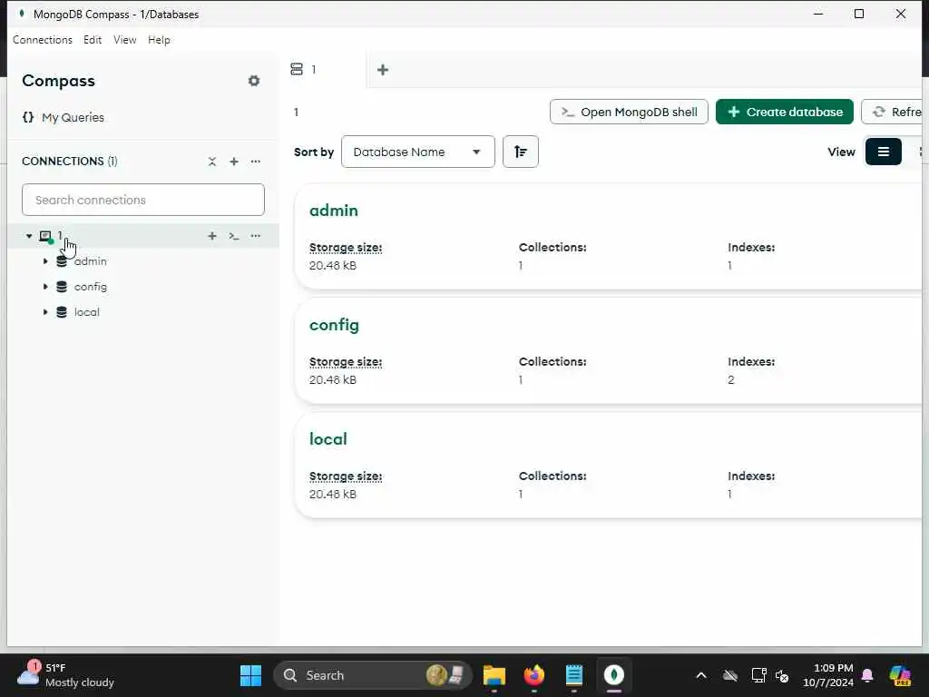This screenshot has width=929, height=697.
Task: Open My Queries in sidebar
Action: [73, 117]
